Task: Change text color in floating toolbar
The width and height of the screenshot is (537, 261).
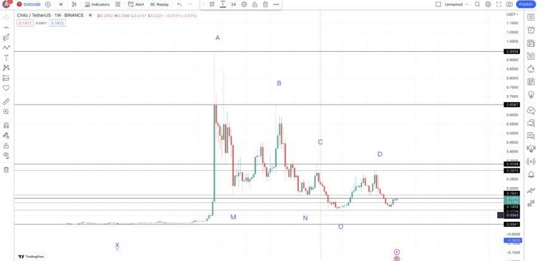Action: coord(223,4)
